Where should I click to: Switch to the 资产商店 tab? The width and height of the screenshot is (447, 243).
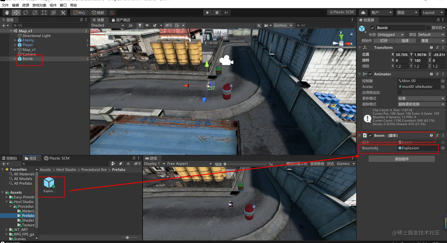pos(121,20)
